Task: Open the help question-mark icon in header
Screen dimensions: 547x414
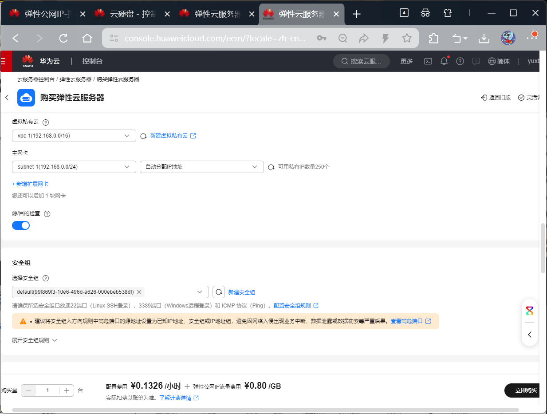Action: [460, 61]
